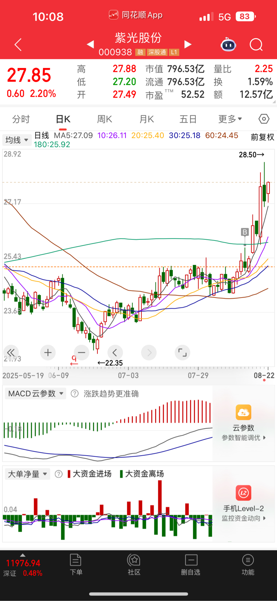Open the 大单净量 dropdown
The image size is (277, 601).
[27, 474]
